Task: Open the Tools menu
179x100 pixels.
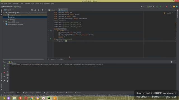Action: [x=37, y=4]
